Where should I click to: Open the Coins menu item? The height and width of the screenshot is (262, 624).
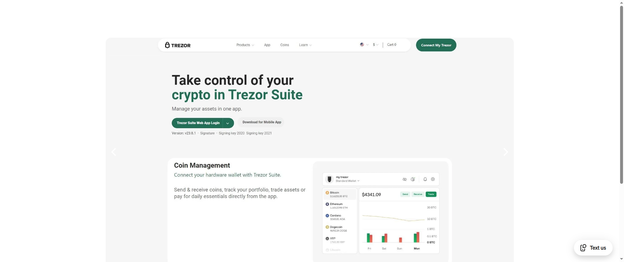point(285,45)
